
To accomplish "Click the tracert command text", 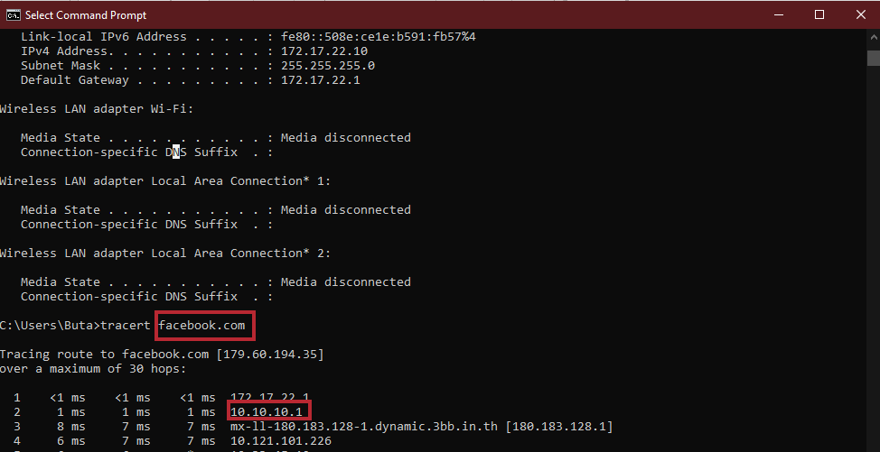I will click(x=126, y=326).
